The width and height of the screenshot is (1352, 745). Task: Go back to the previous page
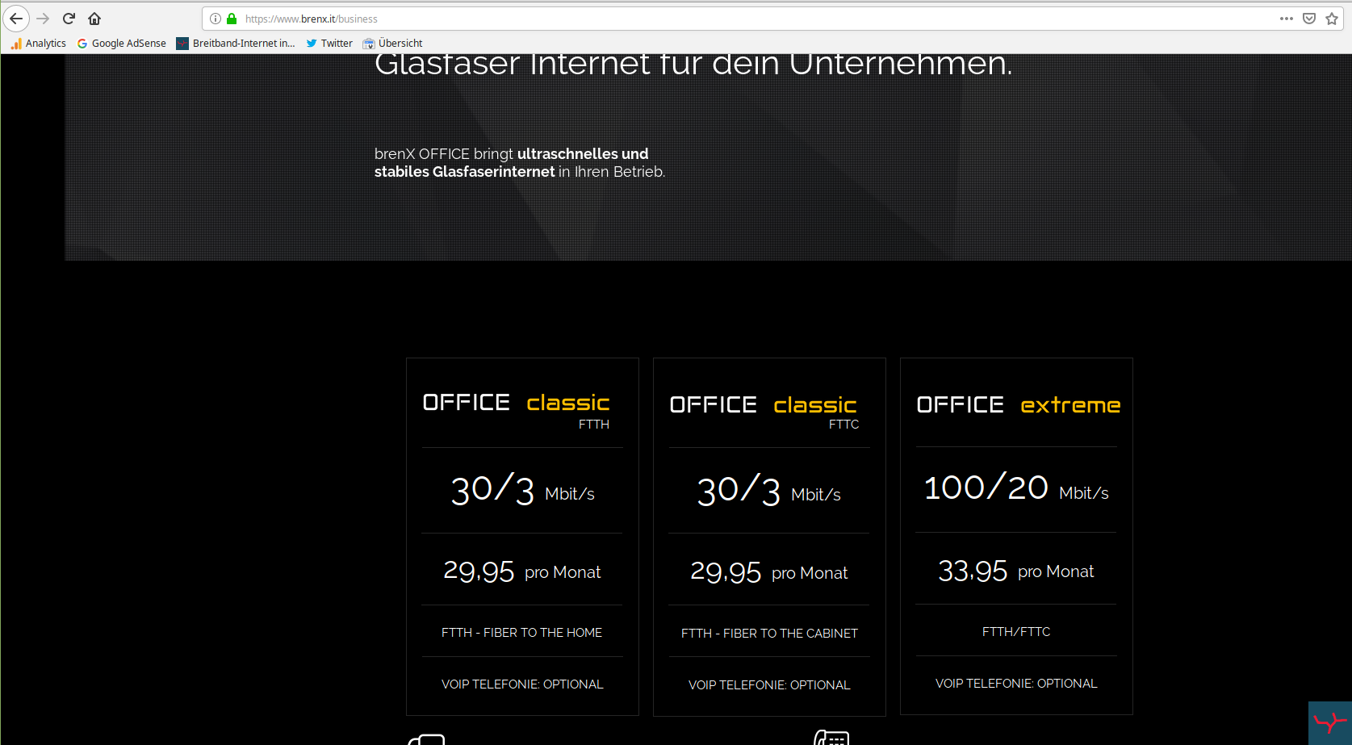16,19
